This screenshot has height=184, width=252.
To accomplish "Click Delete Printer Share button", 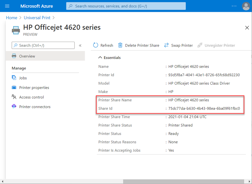I will coord(139,45).
